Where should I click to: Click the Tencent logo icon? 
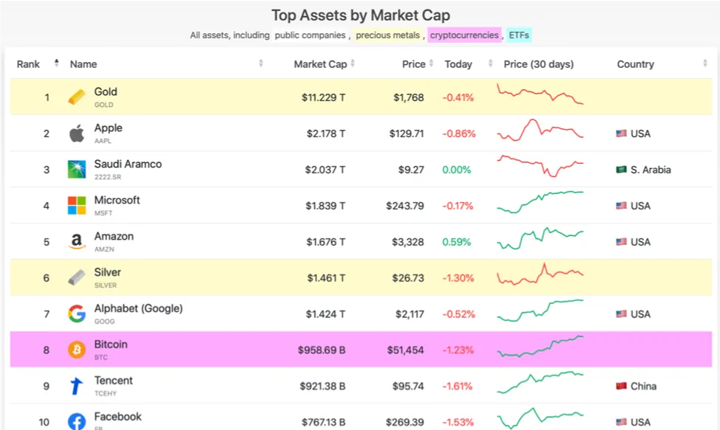click(76, 386)
